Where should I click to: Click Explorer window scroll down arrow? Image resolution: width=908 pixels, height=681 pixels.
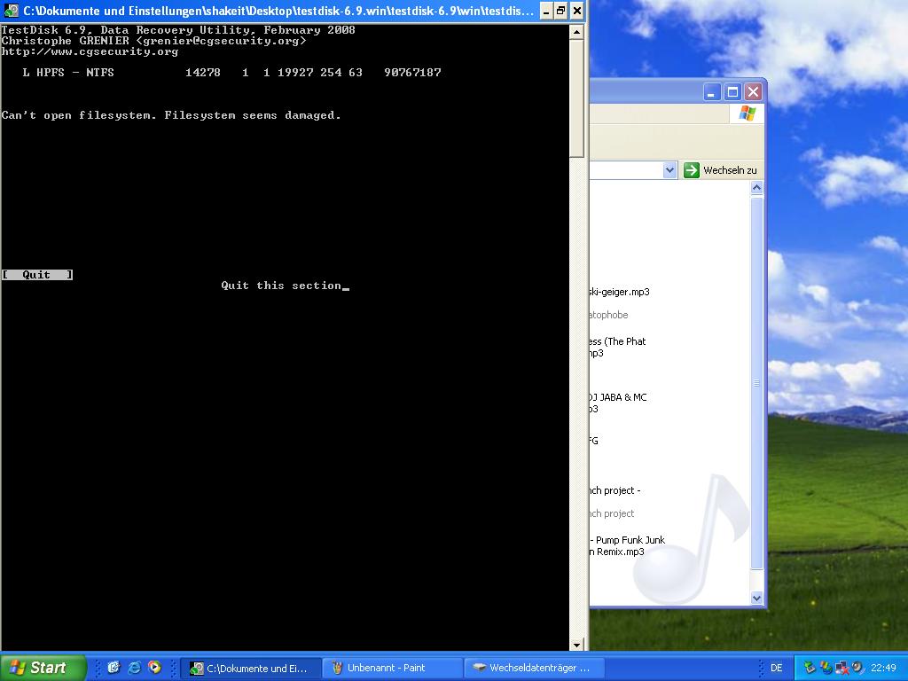pos(757,598)
